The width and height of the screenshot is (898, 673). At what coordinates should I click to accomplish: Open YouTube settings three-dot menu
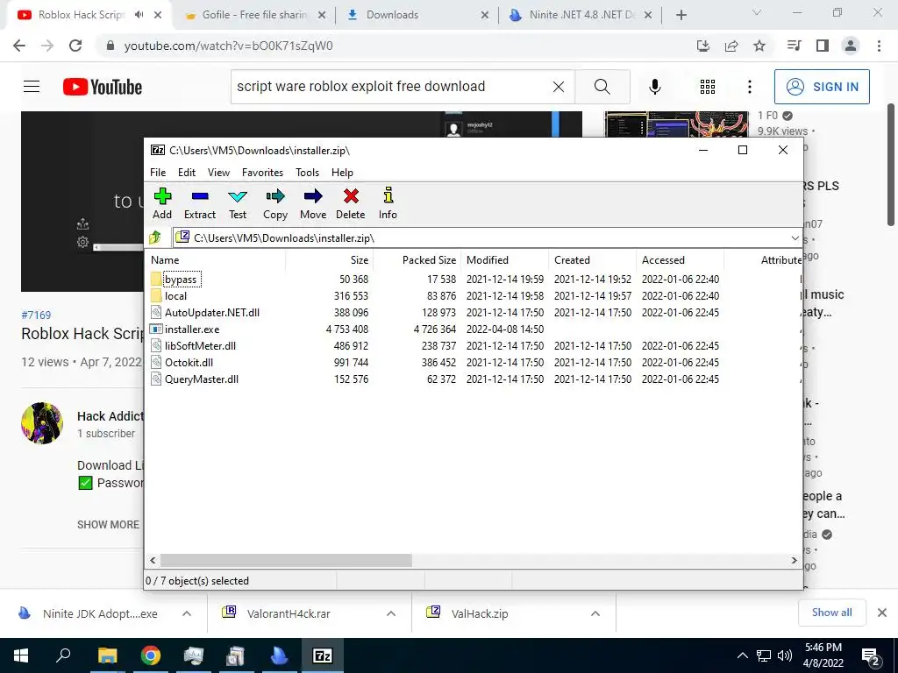tap(750, 87)
